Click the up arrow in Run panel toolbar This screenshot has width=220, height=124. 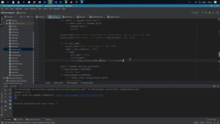point(10,90)
